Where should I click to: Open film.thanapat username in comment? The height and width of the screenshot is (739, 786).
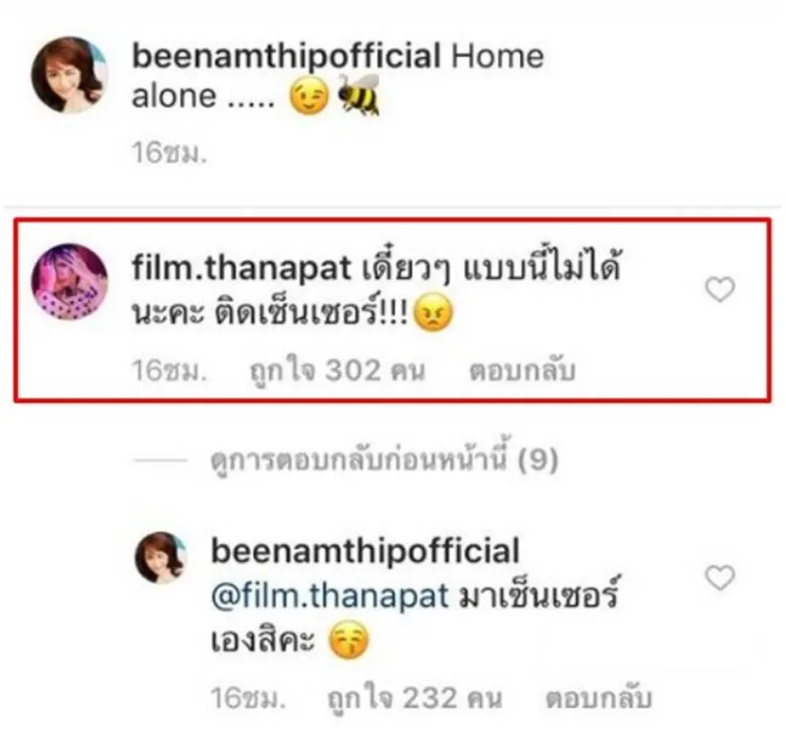(241, 267)
